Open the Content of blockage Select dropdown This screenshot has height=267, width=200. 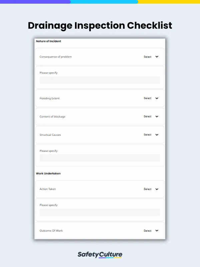[x=151, y=116]
